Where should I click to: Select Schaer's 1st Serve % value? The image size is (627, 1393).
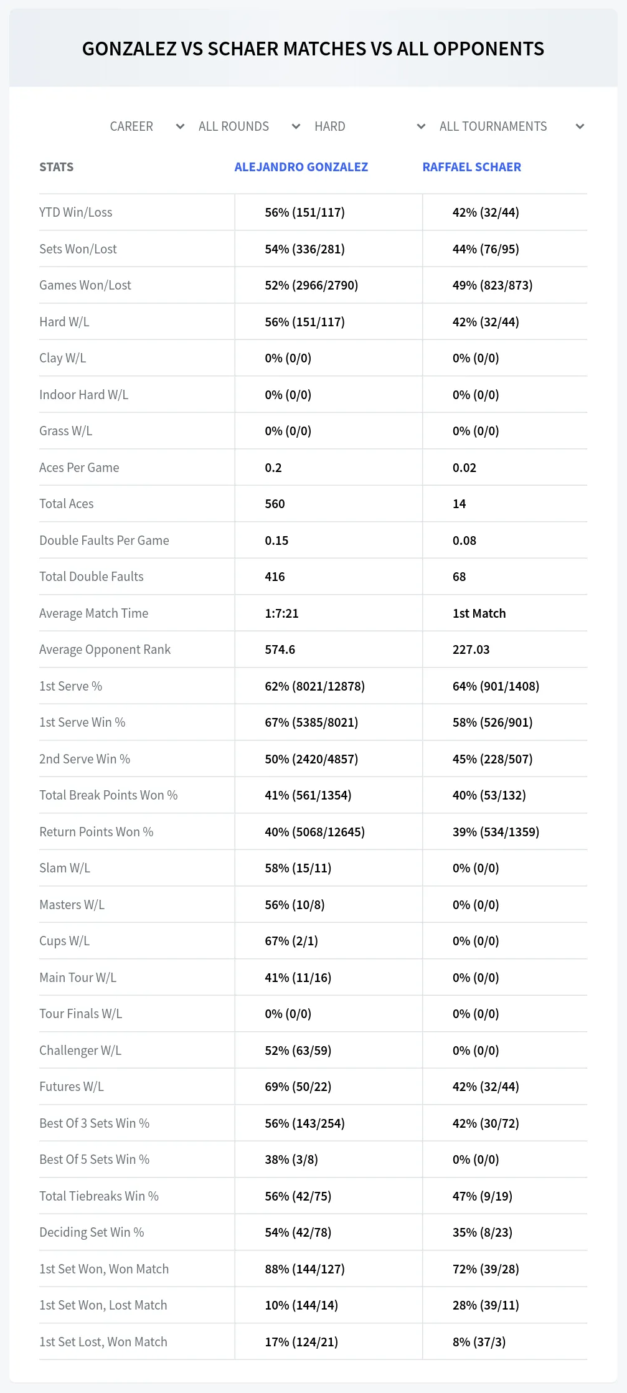click(x=496, y=686)
